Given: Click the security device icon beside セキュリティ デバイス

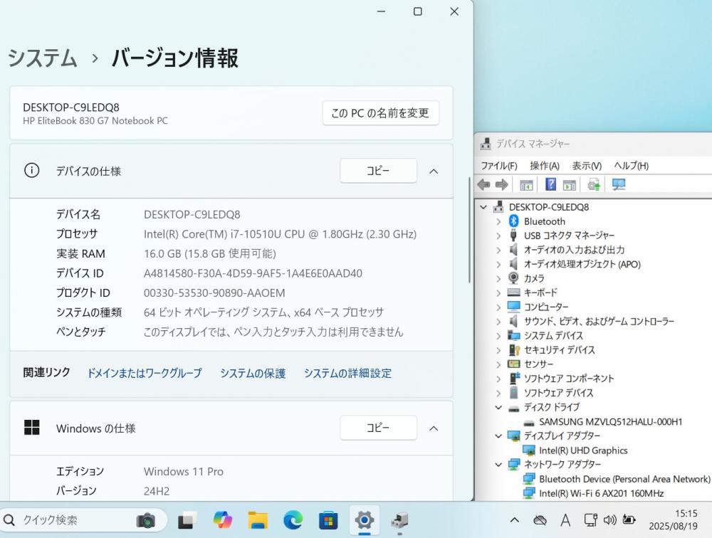Looking at the screenshot, I should (513, 349).
